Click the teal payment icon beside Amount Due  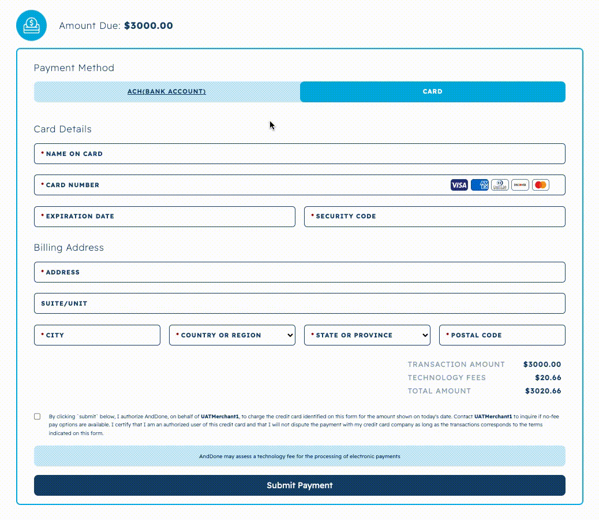31,25
